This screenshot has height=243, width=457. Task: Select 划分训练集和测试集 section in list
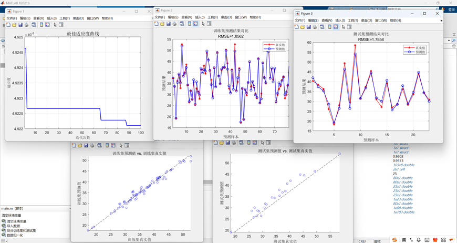coord(22,231)
